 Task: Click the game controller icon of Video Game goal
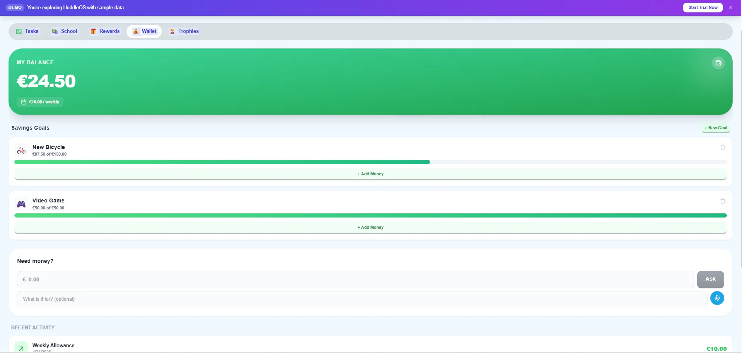coord(21,204)
